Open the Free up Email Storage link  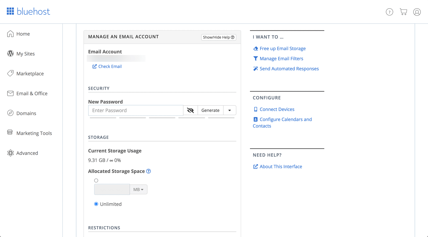pyautogui.click(x=282, y=48)
